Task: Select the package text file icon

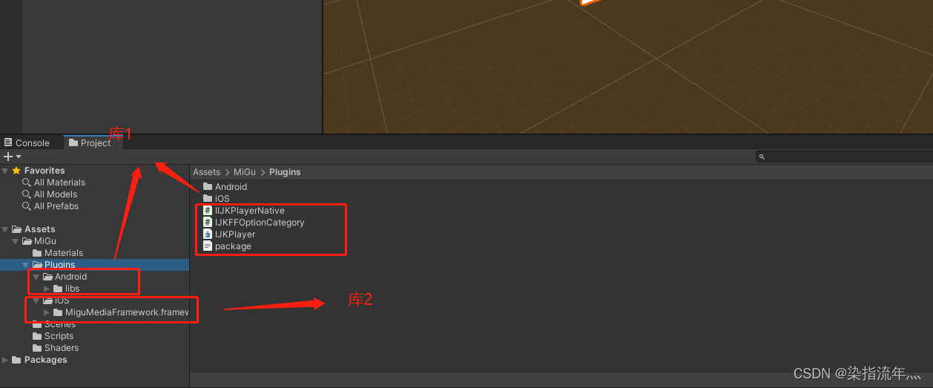Action: click(208, 246)
